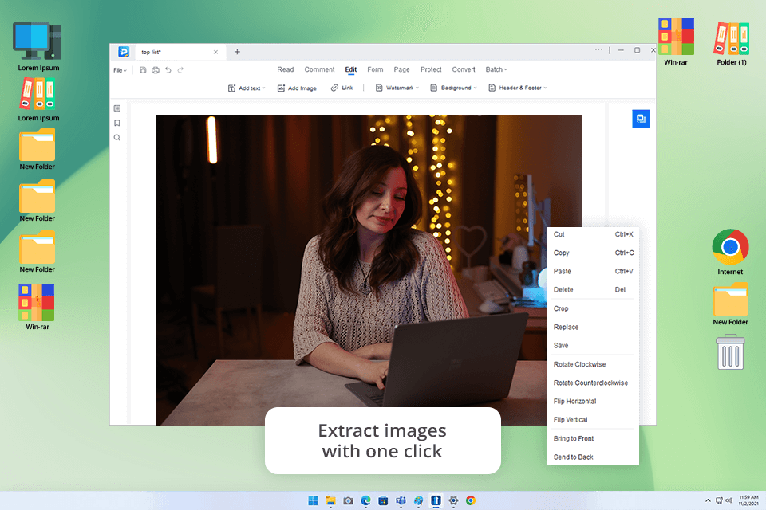The height and width of the screenshot is (510, 766).
Task: Click the PDF app logo icon
Action: click(124, 52)
